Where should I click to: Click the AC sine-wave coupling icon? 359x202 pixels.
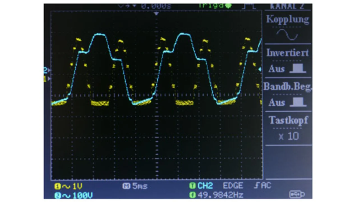click(287, 34)
